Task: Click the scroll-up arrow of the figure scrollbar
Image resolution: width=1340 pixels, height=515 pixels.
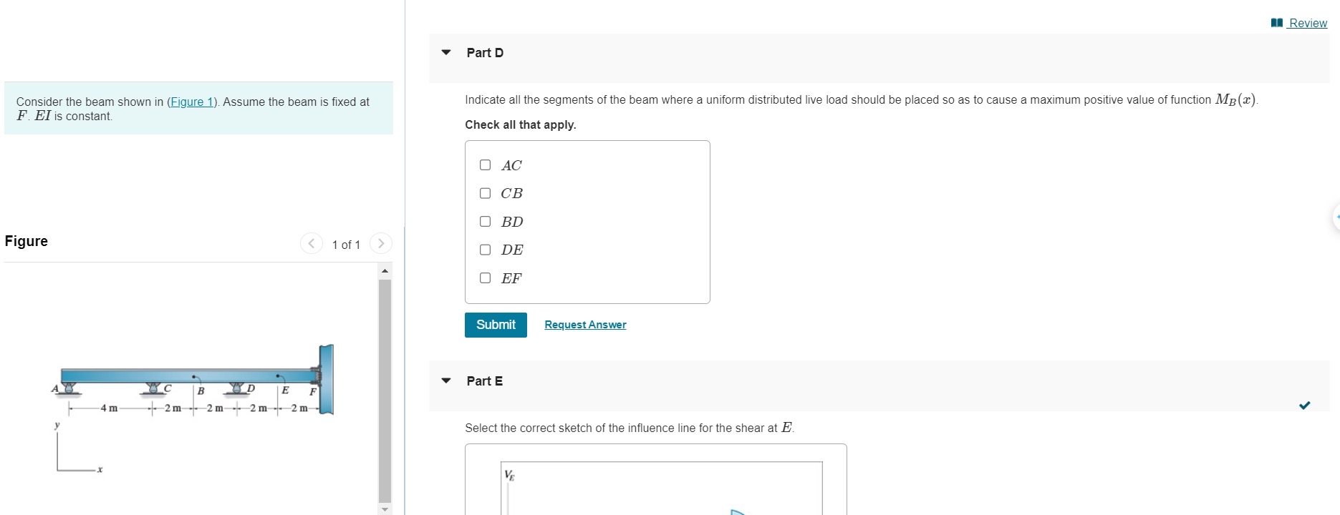Action: click(385, 270)
